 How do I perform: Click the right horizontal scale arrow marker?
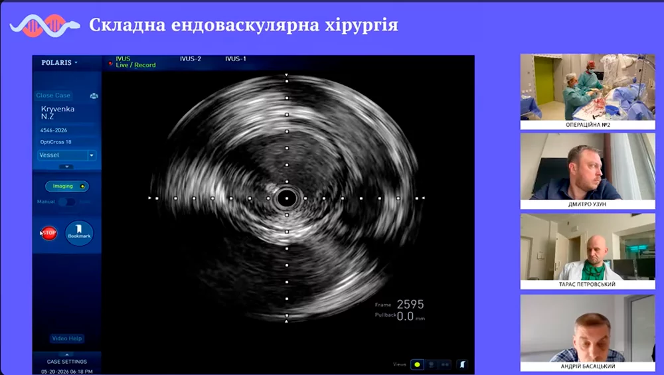[423, 198]
